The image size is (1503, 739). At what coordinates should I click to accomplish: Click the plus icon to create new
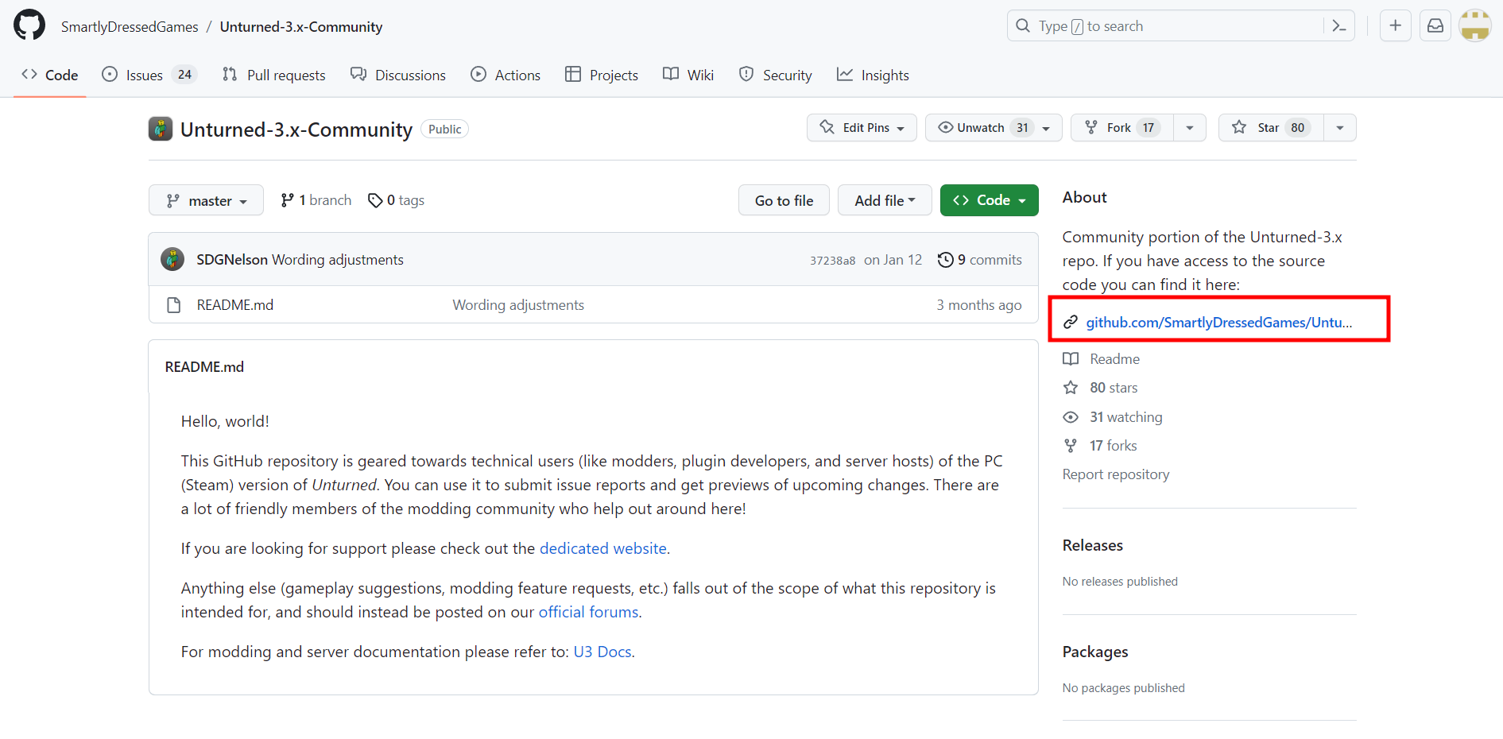[x=1395, y=25]
